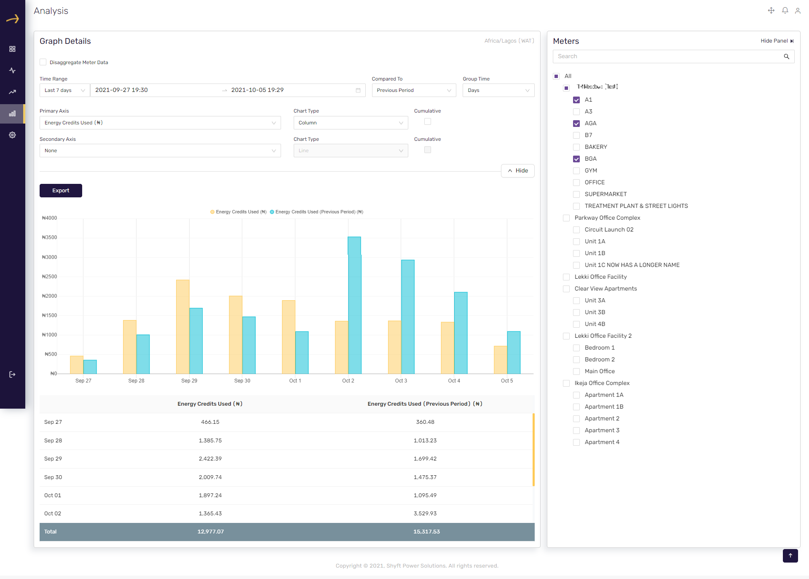This screenshot has width=809, height=579.
Task: Open the user profile icon
Action: [x=798, y=11]
